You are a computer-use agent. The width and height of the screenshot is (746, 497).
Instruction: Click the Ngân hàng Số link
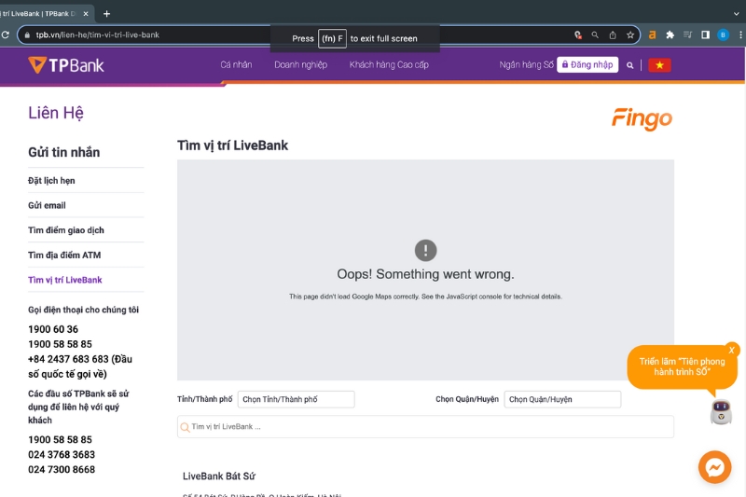526,64
